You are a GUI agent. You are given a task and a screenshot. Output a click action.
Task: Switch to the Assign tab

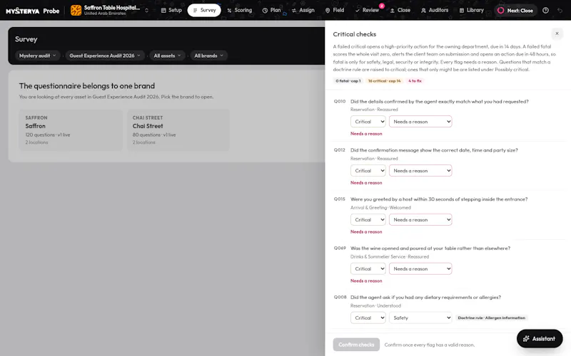[x=303, y=10]
